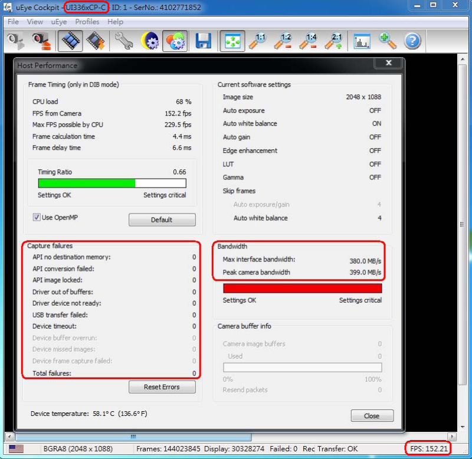Click camera icon with eject symbol
The height and width of the screenshot is (459, 472).
[x=42, y=41]
